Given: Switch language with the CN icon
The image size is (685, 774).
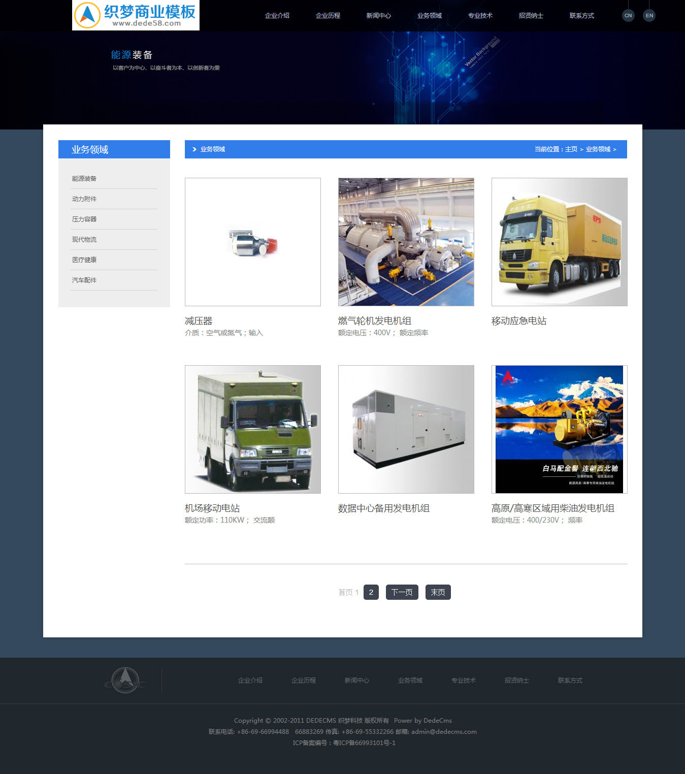Looking at the screenshot, I should [x=628, y=15].
